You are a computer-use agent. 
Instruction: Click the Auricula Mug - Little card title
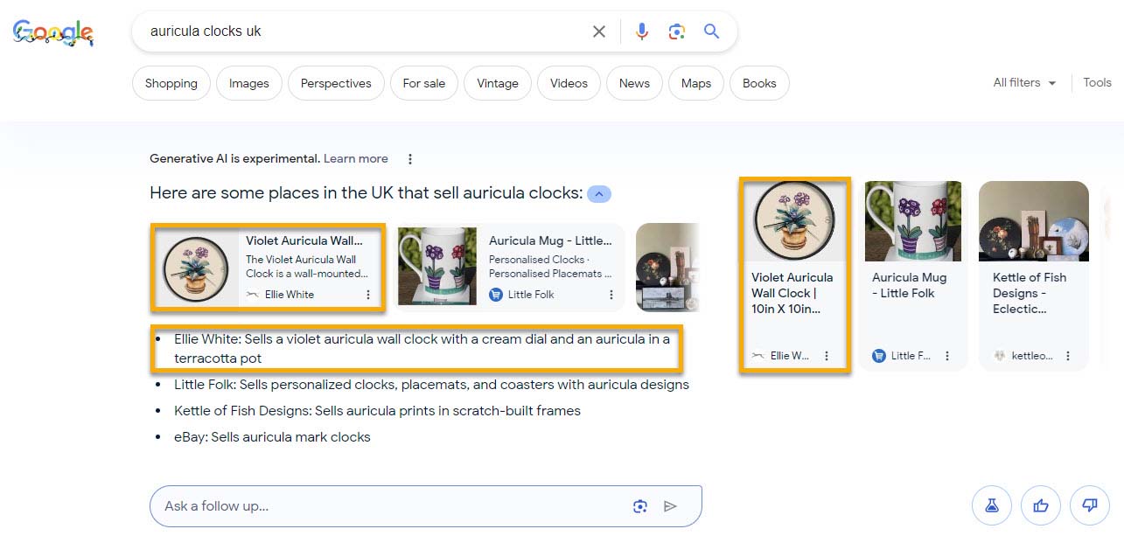coord(550,240)
